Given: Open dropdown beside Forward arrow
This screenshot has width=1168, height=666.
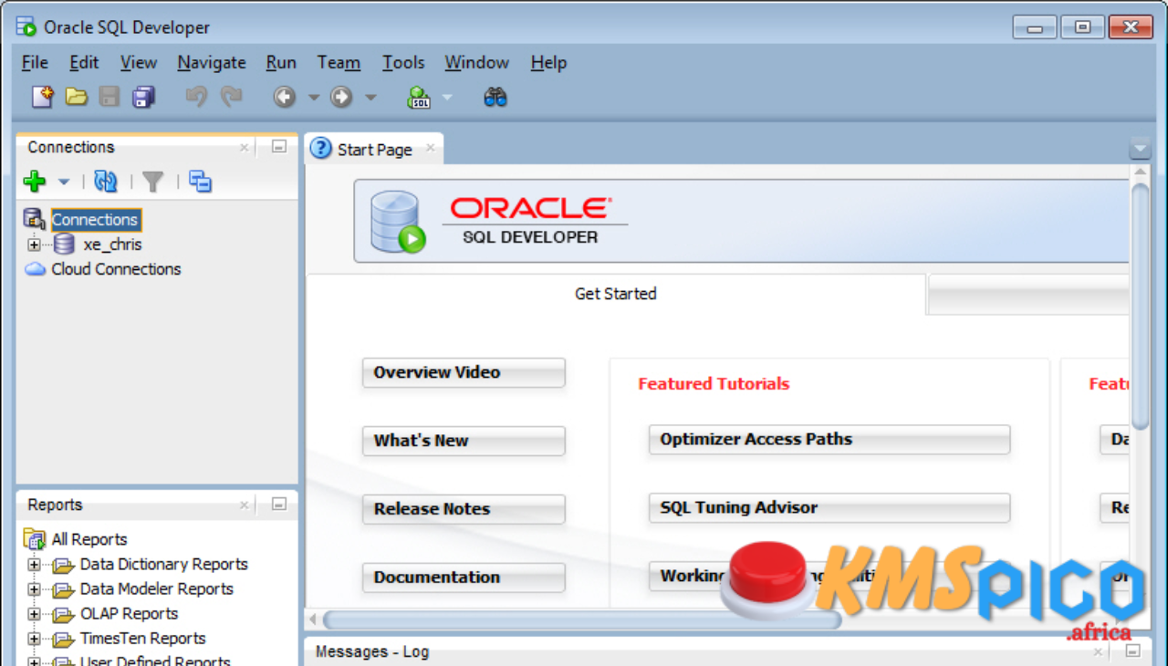Looking at the screenshot, I should pyautogui.click(x=370, y=98).
